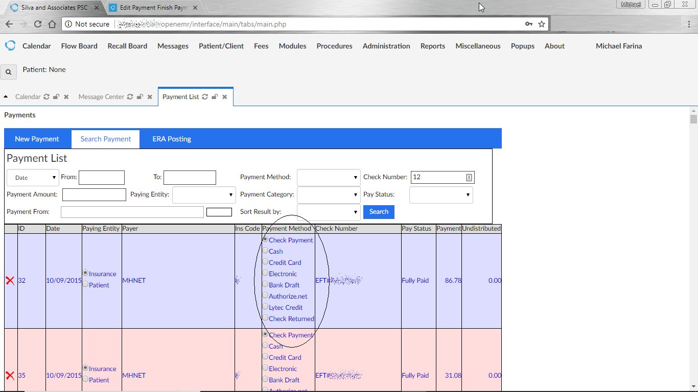698x392 pixels.
Task: Close the Message Center tab
Action: point(150,96)
